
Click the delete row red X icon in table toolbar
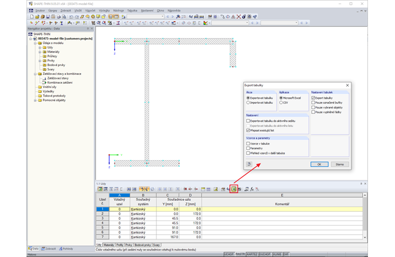(x=185, y=189)
